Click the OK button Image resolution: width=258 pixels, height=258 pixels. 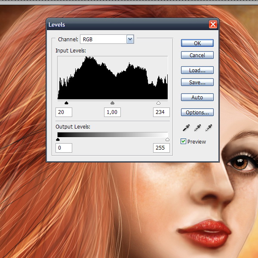197,43
